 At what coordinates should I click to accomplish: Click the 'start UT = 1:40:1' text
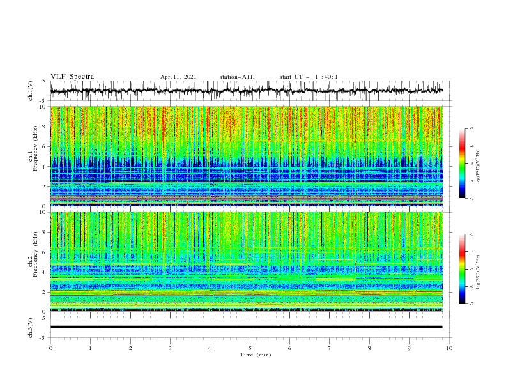click(x=309, y=77)
